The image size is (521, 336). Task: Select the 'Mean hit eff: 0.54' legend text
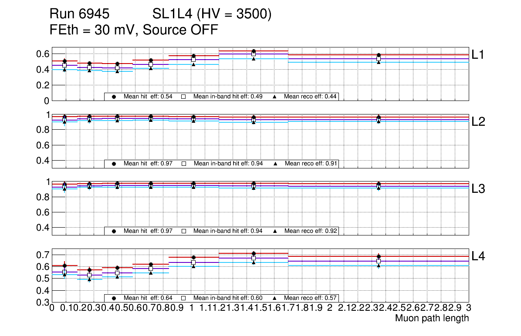pyautogui.click(x=148, y=97)
